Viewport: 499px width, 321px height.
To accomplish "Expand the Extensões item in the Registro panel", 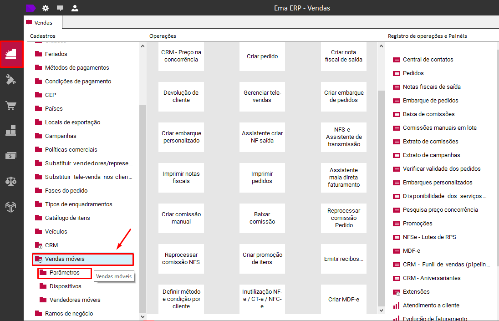I will [398, 294].
